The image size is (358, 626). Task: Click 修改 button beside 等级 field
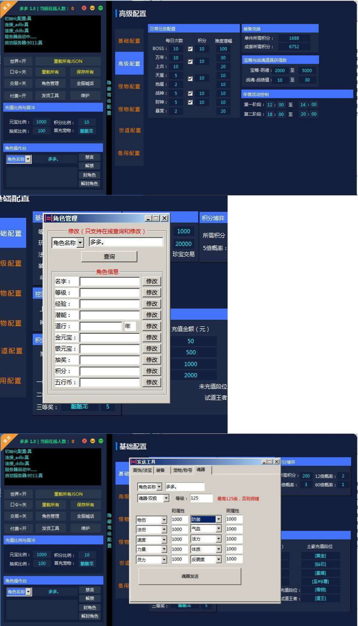pos(152,293)
